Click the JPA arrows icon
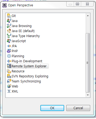Screen dimensions: 96x119 (9, 46)
